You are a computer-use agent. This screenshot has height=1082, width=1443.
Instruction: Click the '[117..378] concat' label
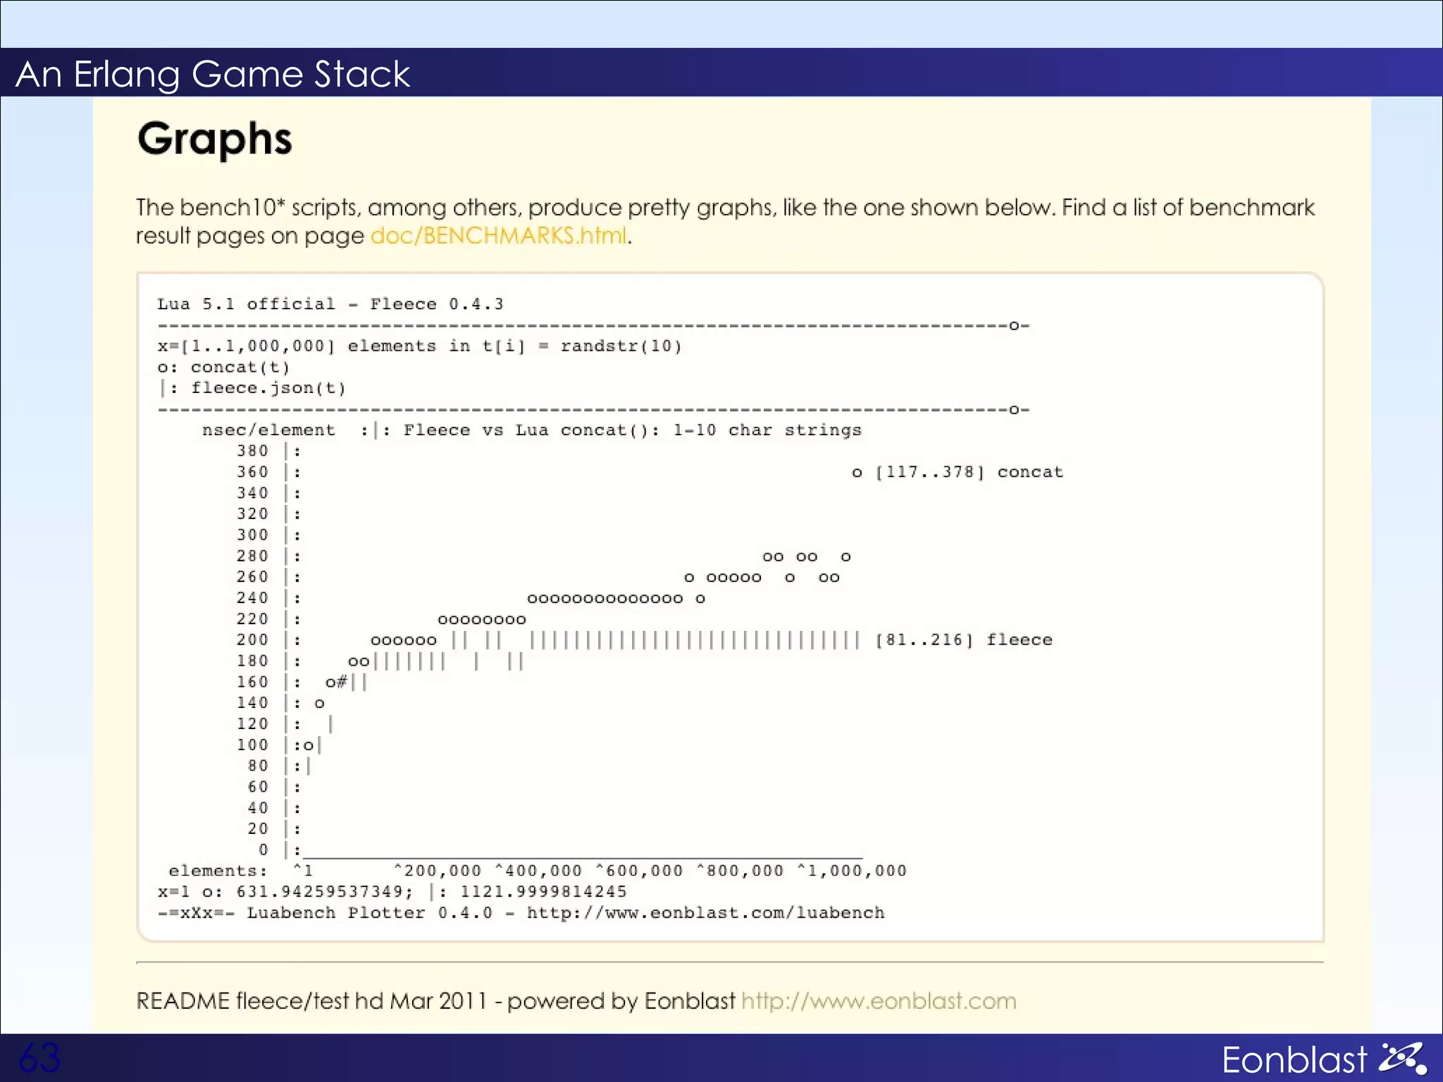click(969, 472)
